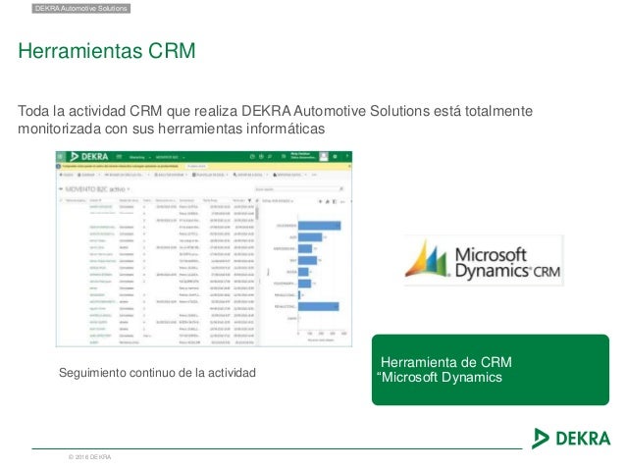Screen dimensions: 626x470
Task: Click the green Herramienta de CRM box
Action: coord(491,370)
